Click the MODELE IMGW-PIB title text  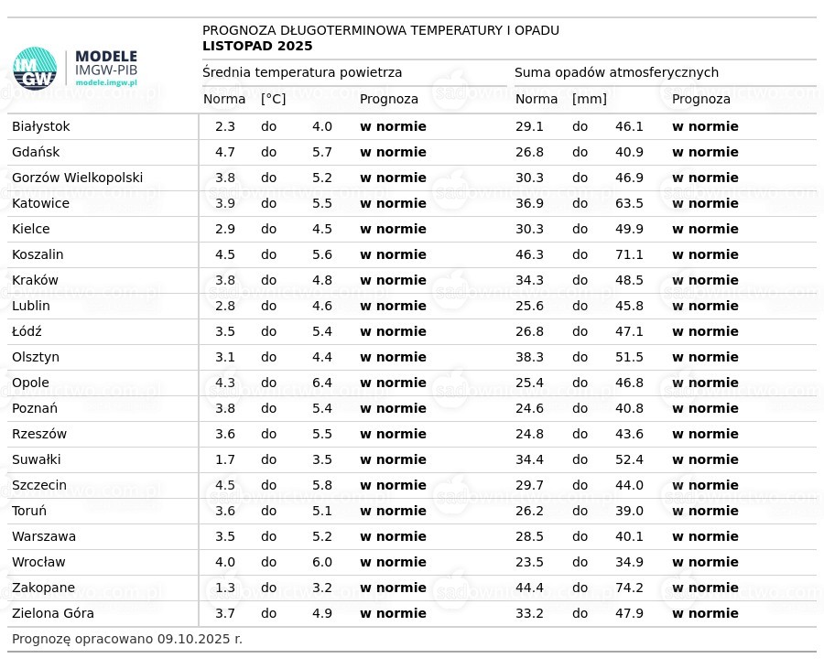(105, 62)
